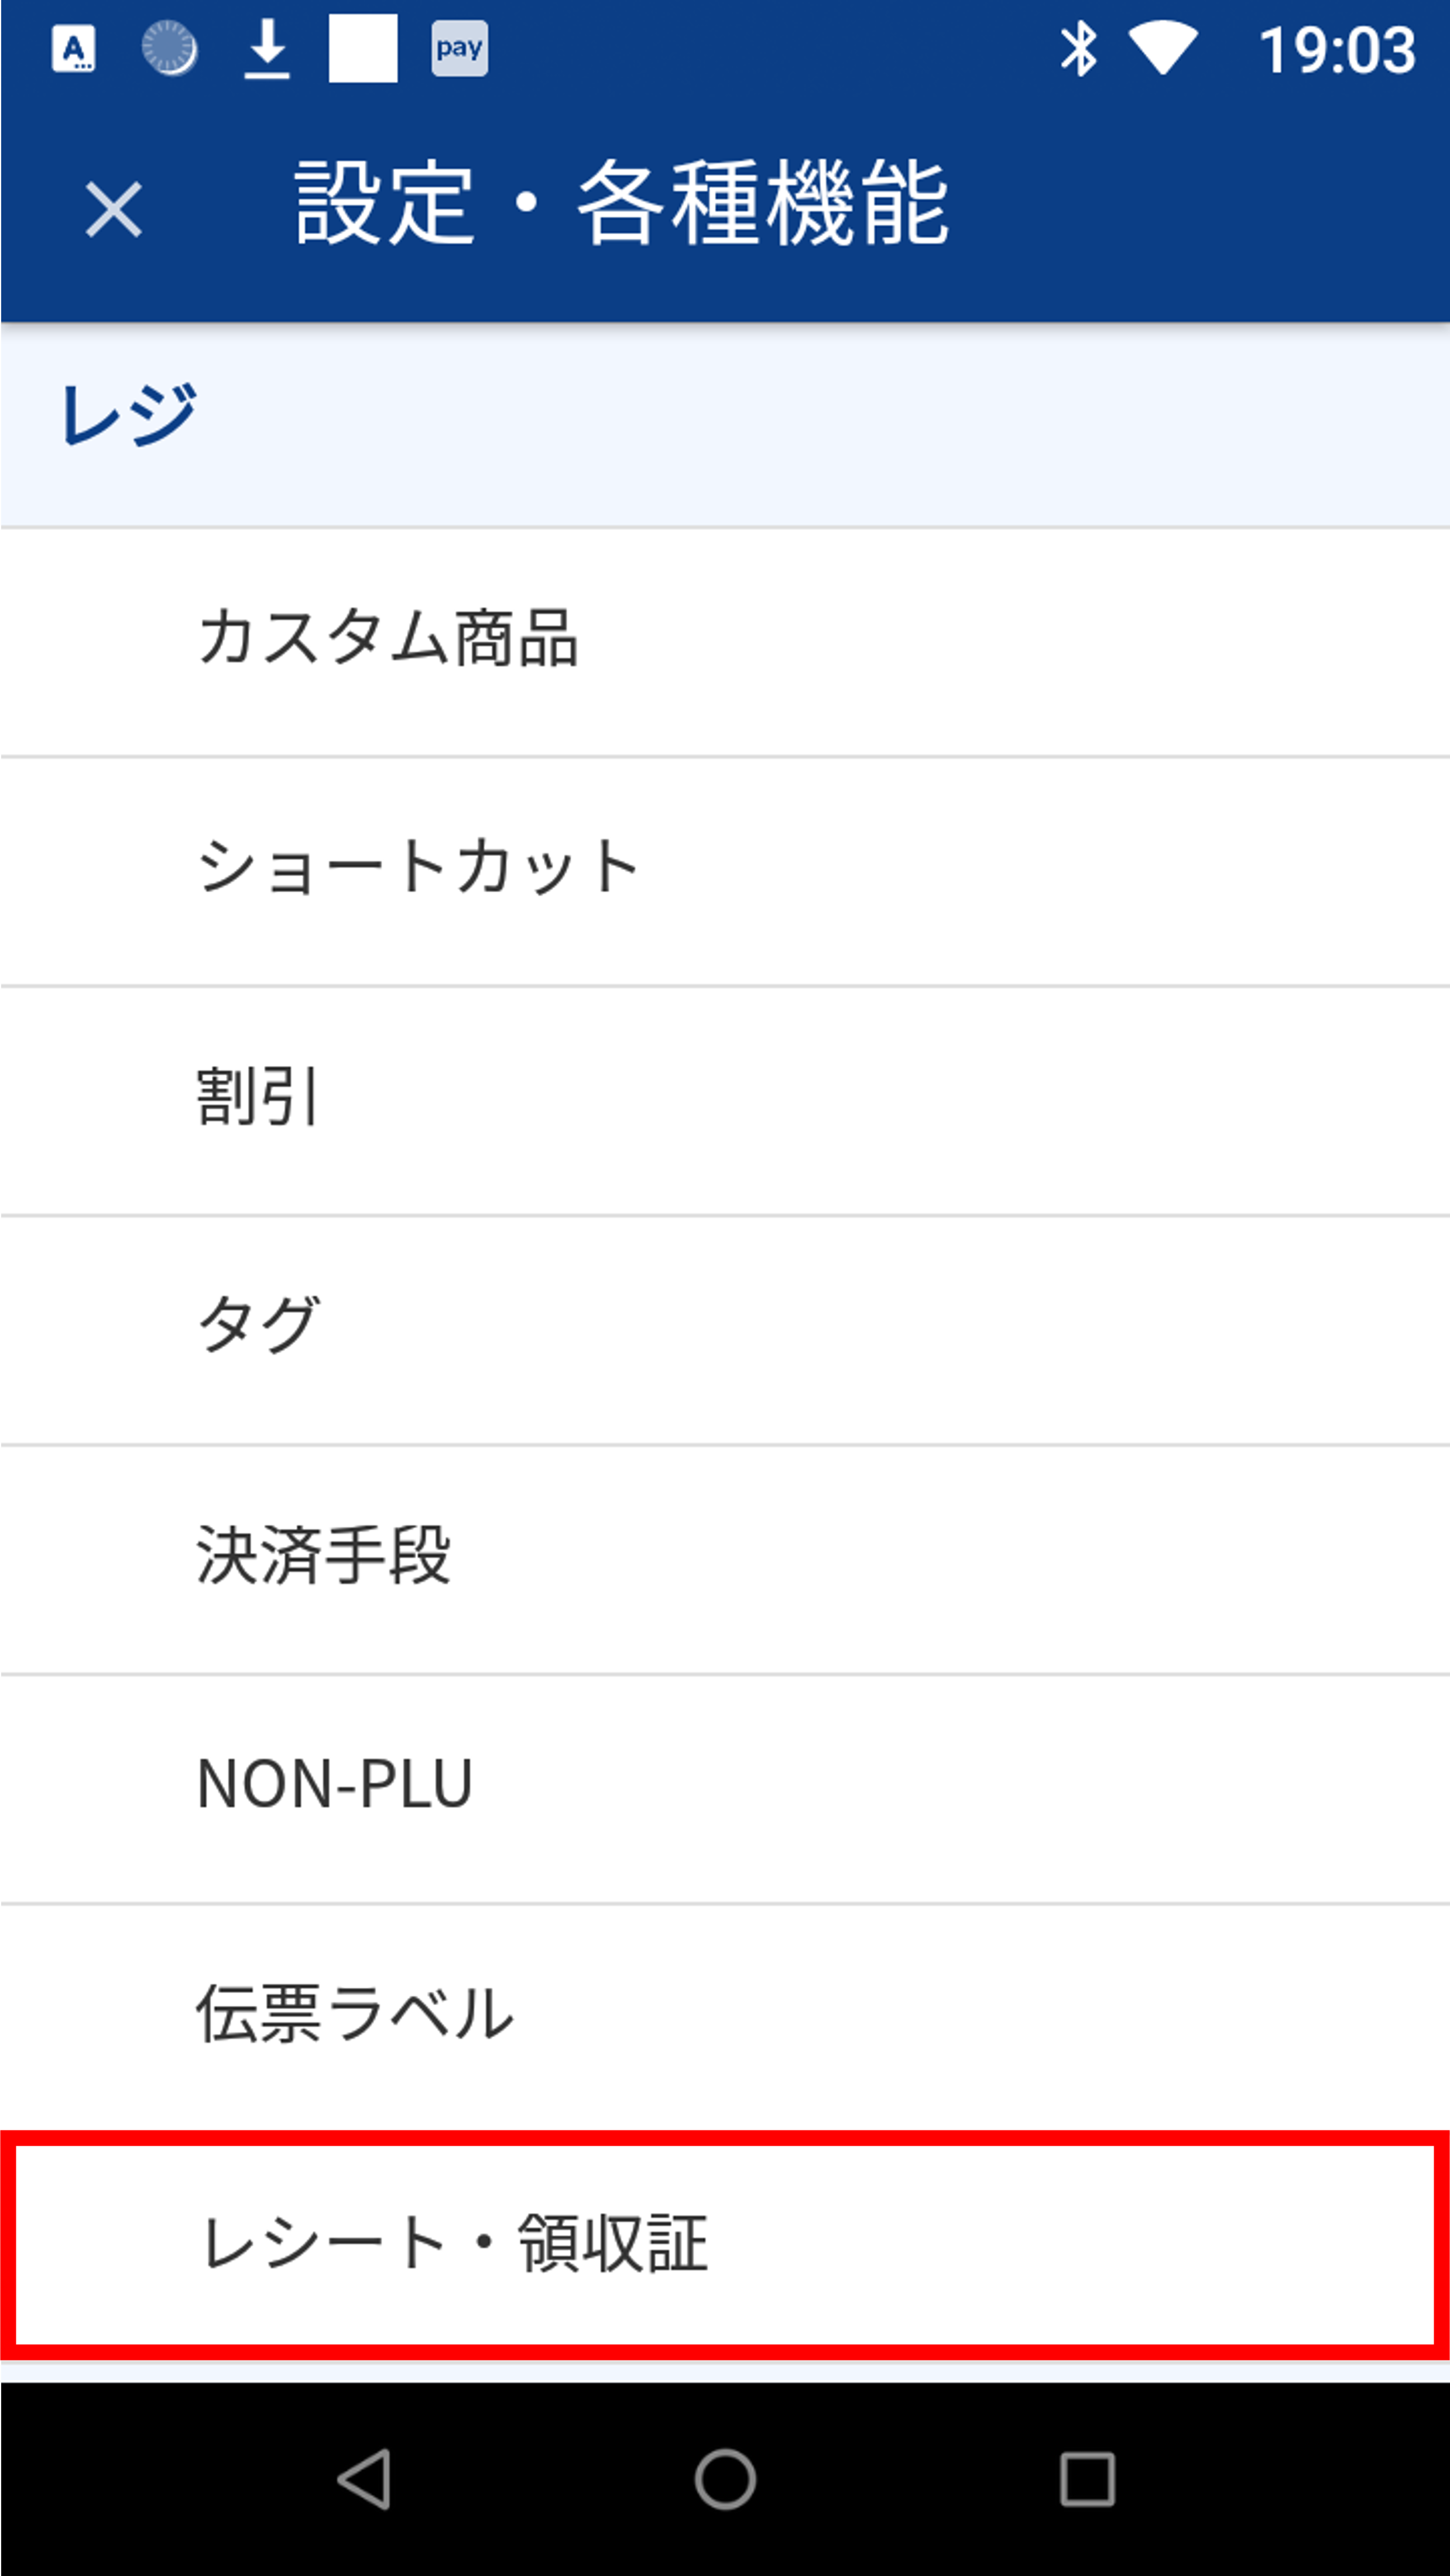Tap the download notification icon

(267, 49)
